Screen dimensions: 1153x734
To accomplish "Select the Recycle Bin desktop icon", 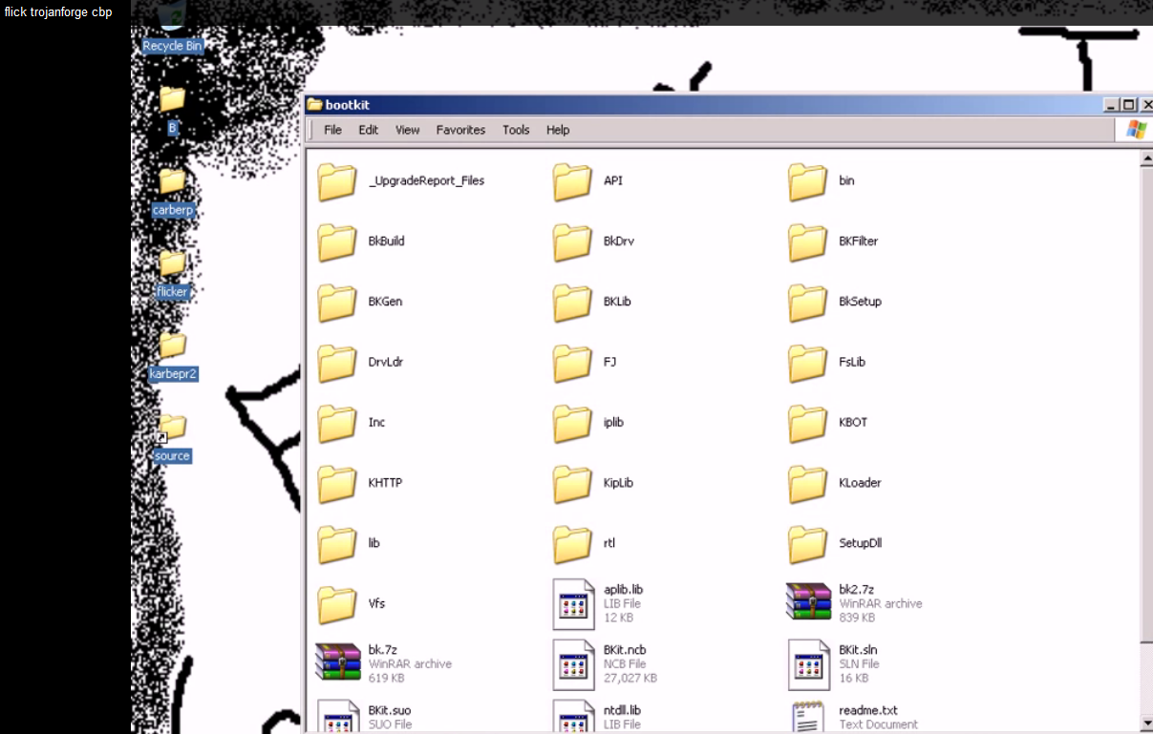I will pos(173,29).
